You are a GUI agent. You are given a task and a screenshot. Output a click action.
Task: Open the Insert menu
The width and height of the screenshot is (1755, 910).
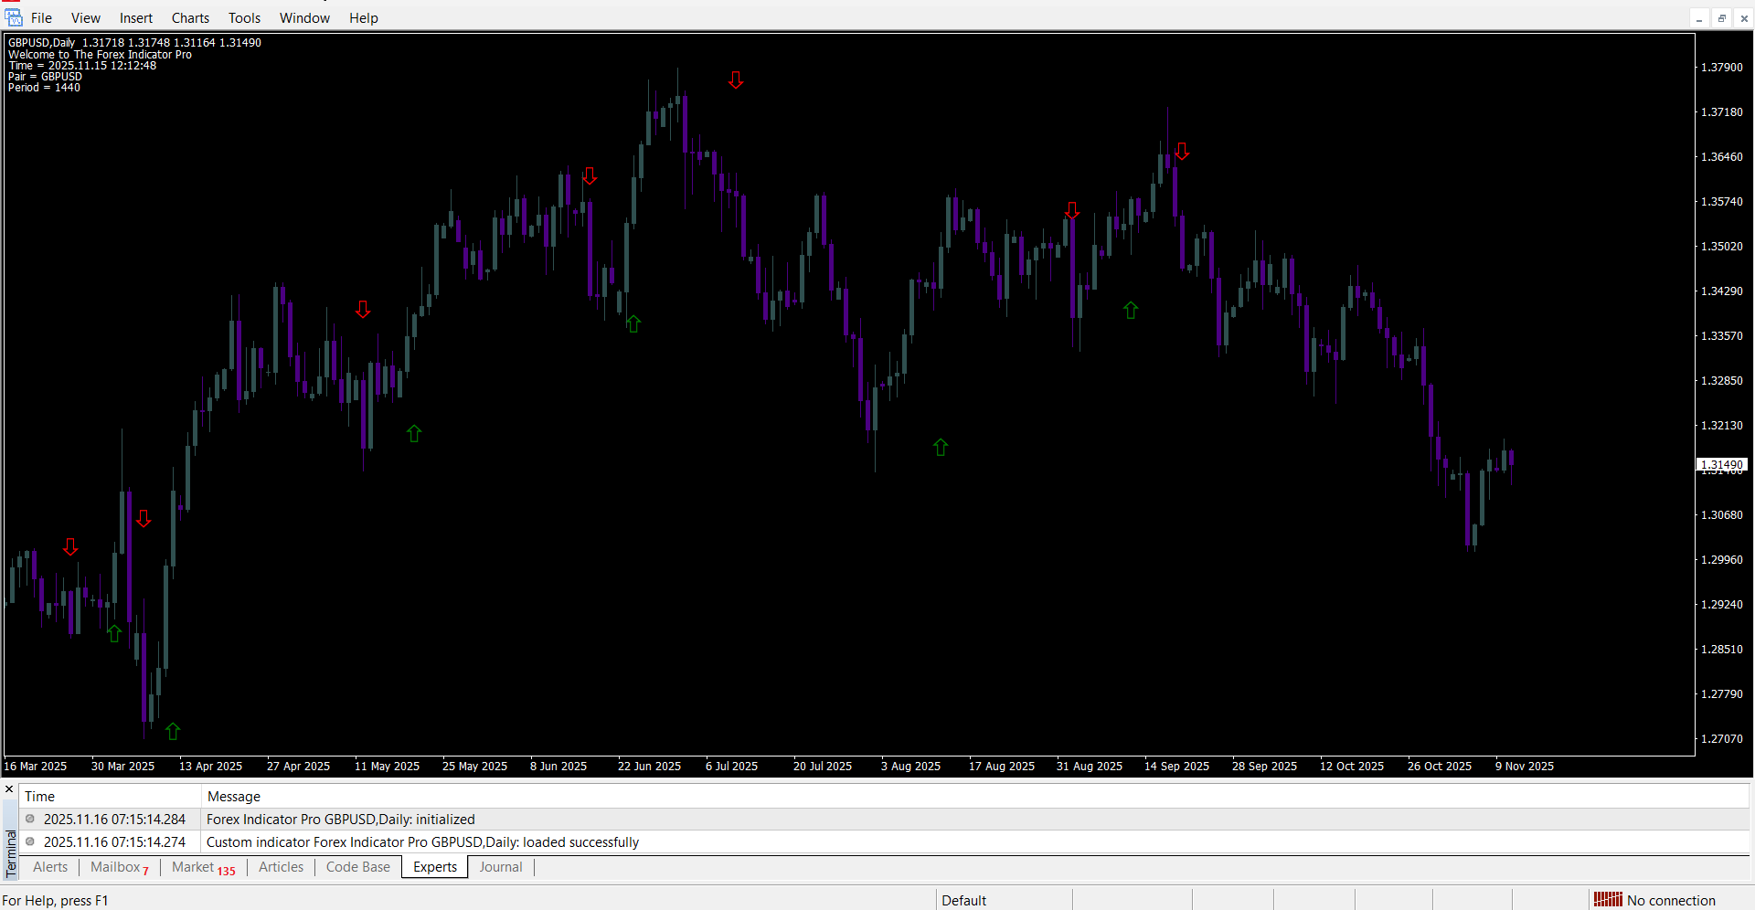coord(136,18)
